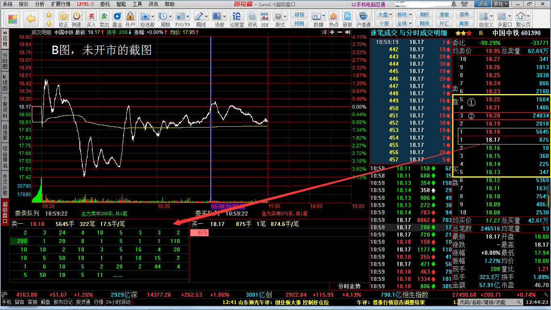Click the colorful four-square home icon
This screenshot has height=310, width=551.
13,19
